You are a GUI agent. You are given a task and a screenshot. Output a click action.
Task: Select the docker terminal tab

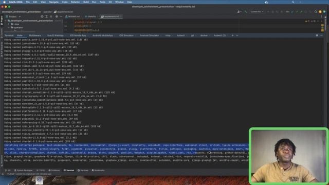[x=204, y=35]
